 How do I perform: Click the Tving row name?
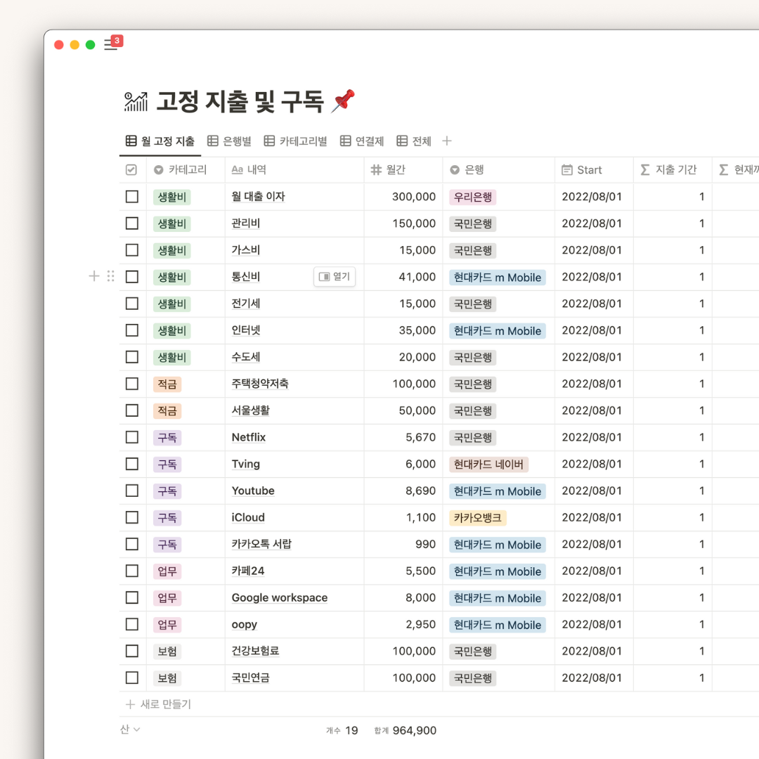click(x=245, y=465)
